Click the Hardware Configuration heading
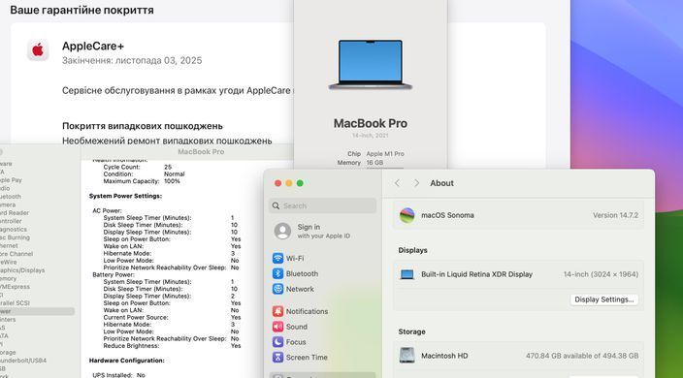Image resolution: width=683 pixels, height=378 pixels. click(127, 361)
